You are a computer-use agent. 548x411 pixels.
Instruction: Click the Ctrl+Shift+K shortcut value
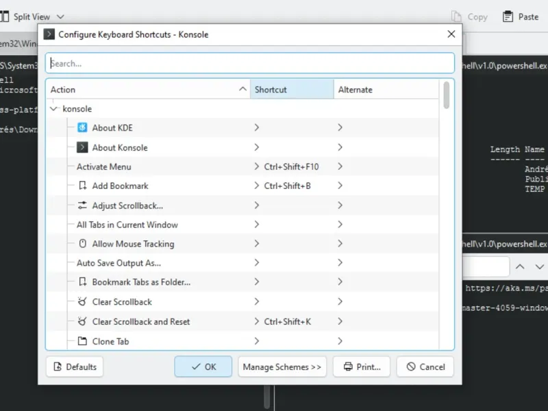click(x=287, y=321)
